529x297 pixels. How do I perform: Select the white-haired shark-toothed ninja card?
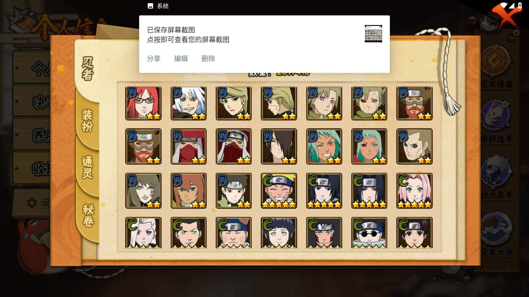pyautogui.click(x=188, y=103)
